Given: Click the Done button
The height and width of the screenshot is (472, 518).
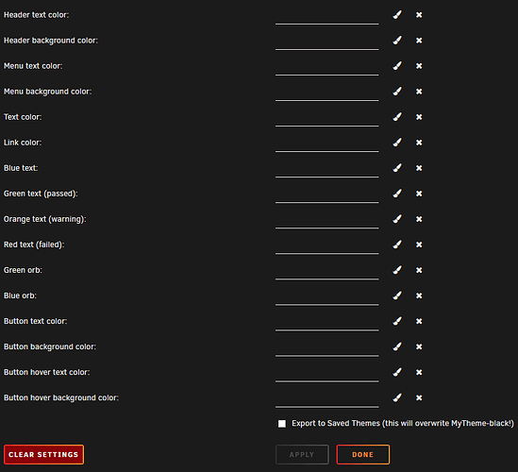Looking at the screenshot, I should (362, 454).
